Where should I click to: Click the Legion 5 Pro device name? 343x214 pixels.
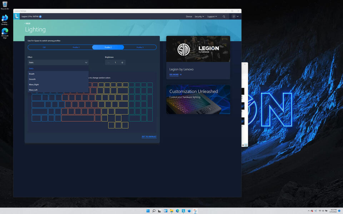coord(30,17)
